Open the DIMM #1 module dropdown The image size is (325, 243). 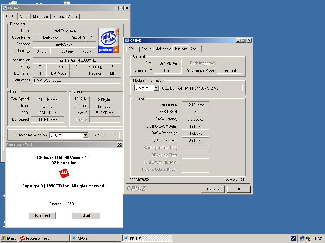(x=156, y=88)
